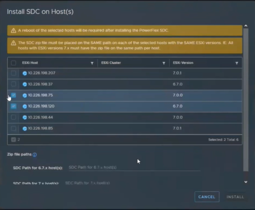Image resolution: width=255 pixels, height=210 pixels.
Task: Select the 10.226.198.37 host name
Action: click(40, 84)
